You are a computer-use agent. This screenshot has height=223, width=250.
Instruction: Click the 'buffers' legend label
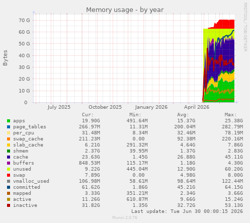[24, 163]
